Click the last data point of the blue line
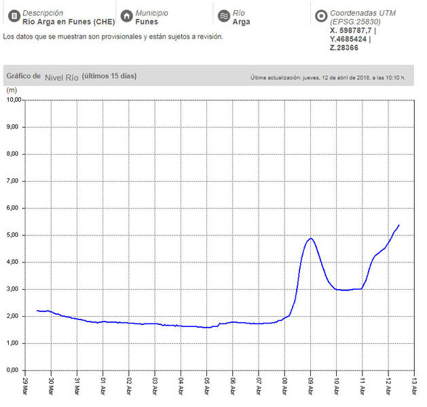 pyautogui.click(x=399, y=225)
